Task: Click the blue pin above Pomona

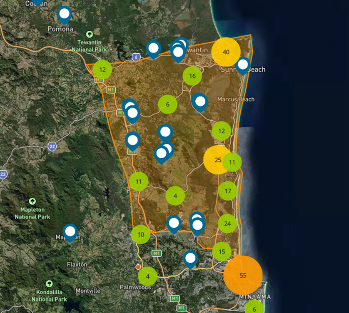Action: click(64, 15)
